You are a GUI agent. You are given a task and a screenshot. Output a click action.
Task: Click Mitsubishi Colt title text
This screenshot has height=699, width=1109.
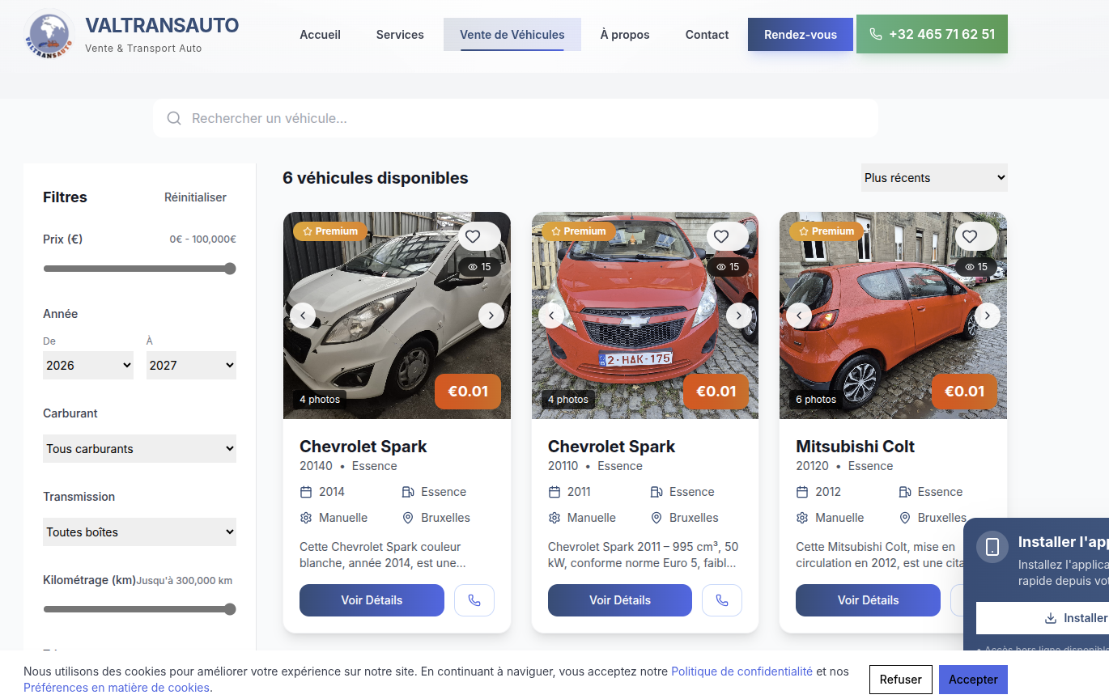856,447
